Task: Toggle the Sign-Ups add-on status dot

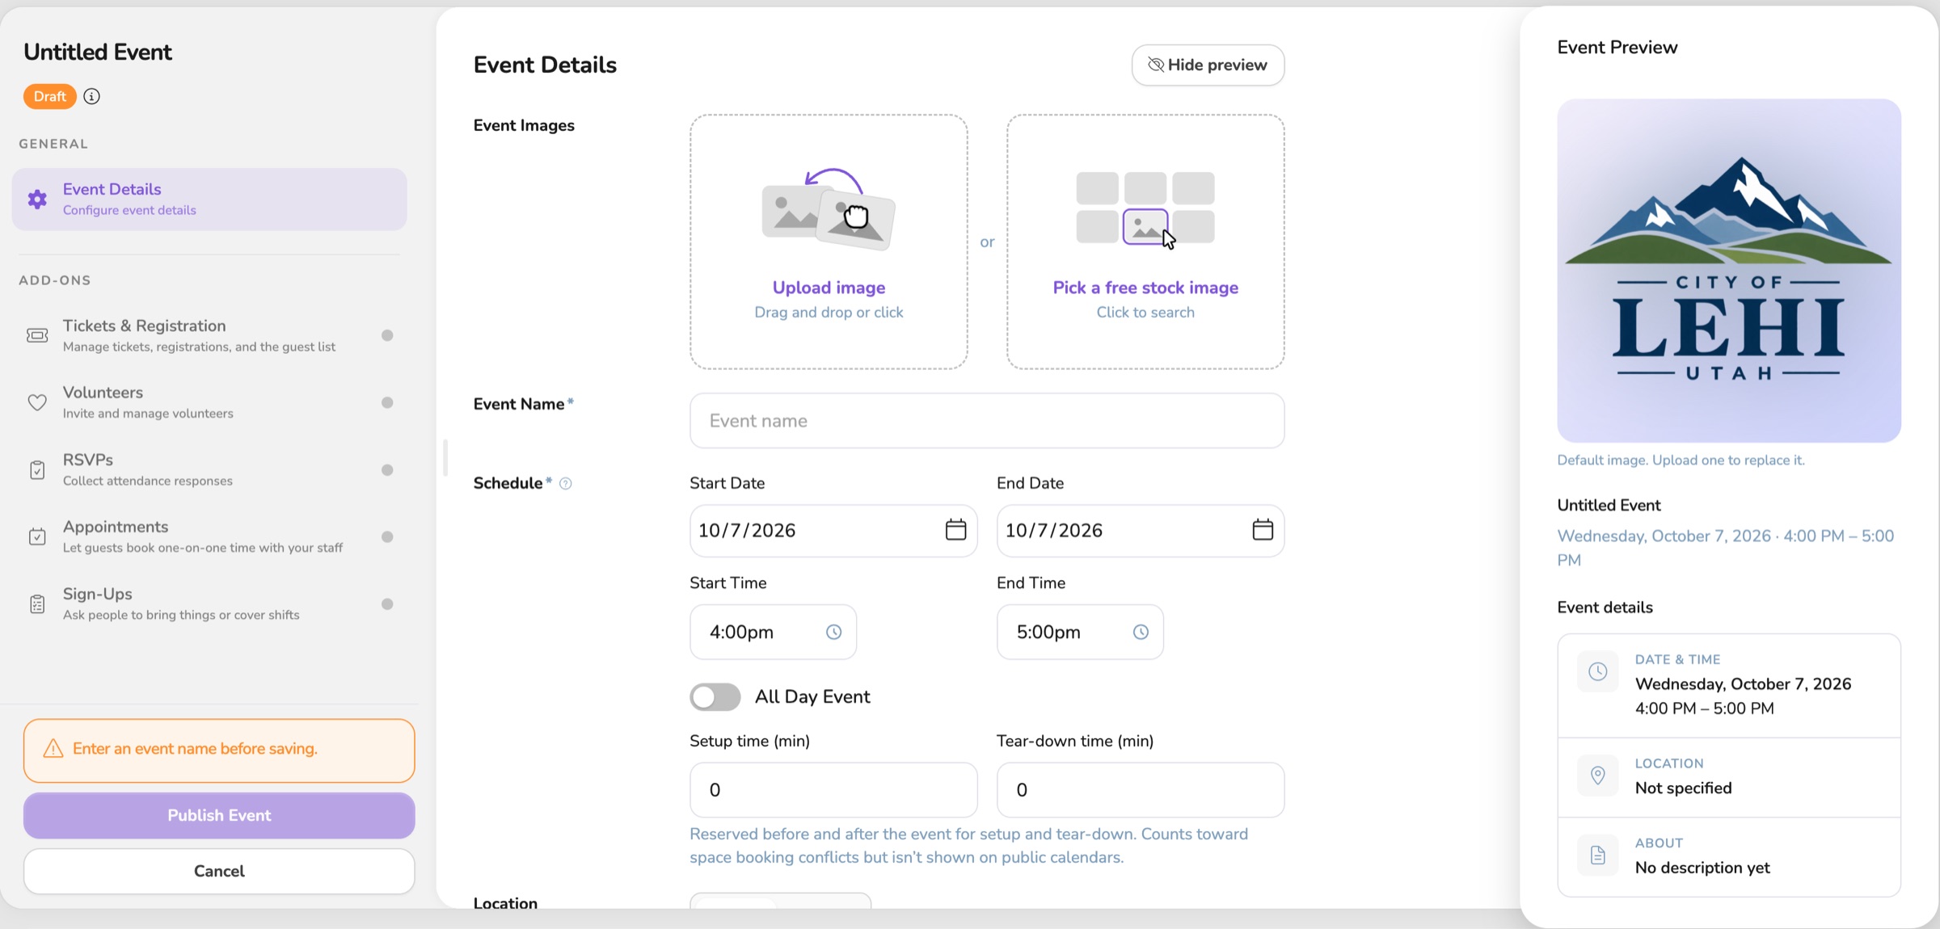Action: coord(387,603)
